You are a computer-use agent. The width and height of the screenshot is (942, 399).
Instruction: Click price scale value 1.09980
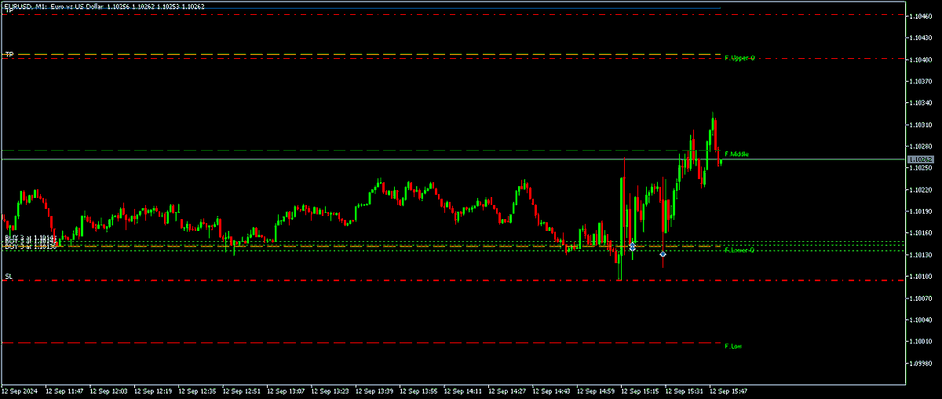tap(920, 364)
